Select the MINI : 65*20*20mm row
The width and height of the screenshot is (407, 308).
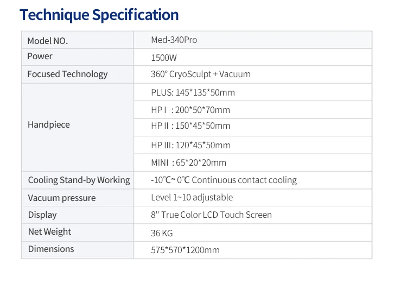coord(253,163)
